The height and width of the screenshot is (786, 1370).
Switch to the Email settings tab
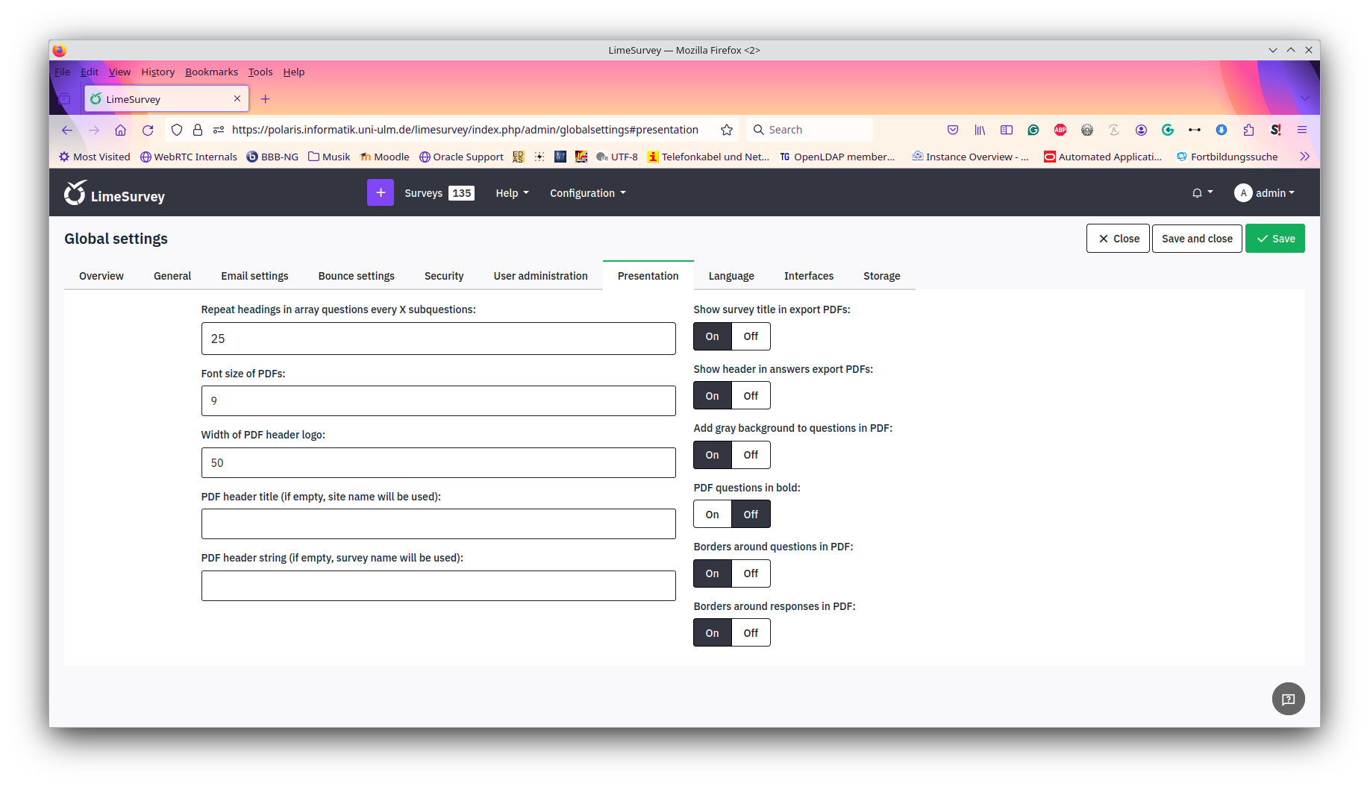[x=254, y=276]
